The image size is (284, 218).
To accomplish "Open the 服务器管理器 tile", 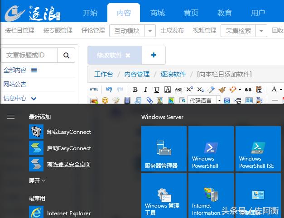I will pos(164,149).
